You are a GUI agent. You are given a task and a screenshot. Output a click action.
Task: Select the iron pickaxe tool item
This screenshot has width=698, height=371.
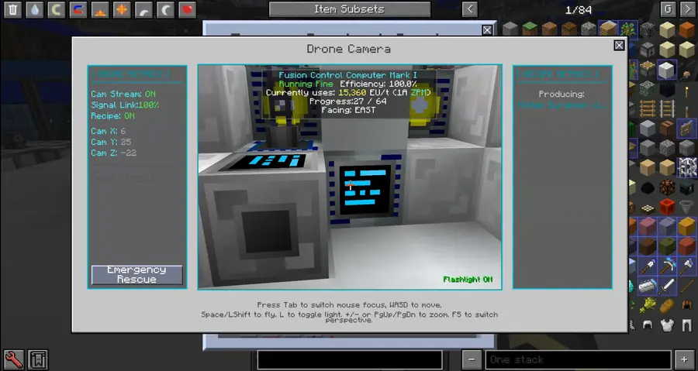click(667, 266)
